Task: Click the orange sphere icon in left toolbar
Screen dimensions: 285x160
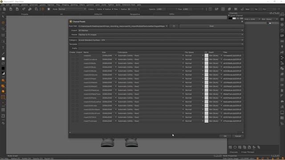Action: [3, 92]
